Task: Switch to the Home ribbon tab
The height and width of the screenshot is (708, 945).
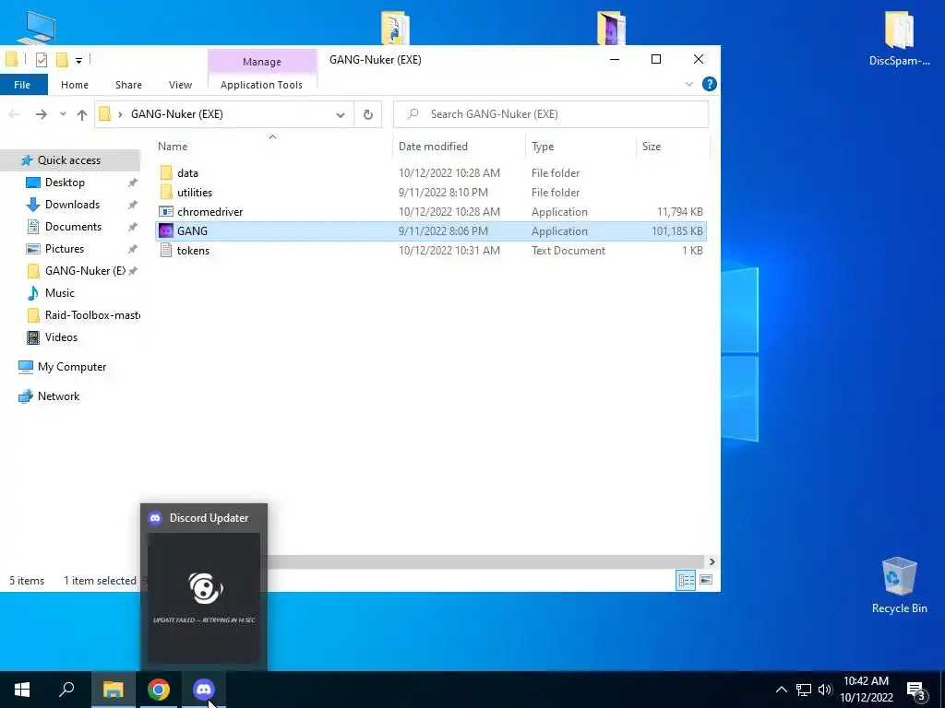Action: pyautogui.click(x=75, y=85)
